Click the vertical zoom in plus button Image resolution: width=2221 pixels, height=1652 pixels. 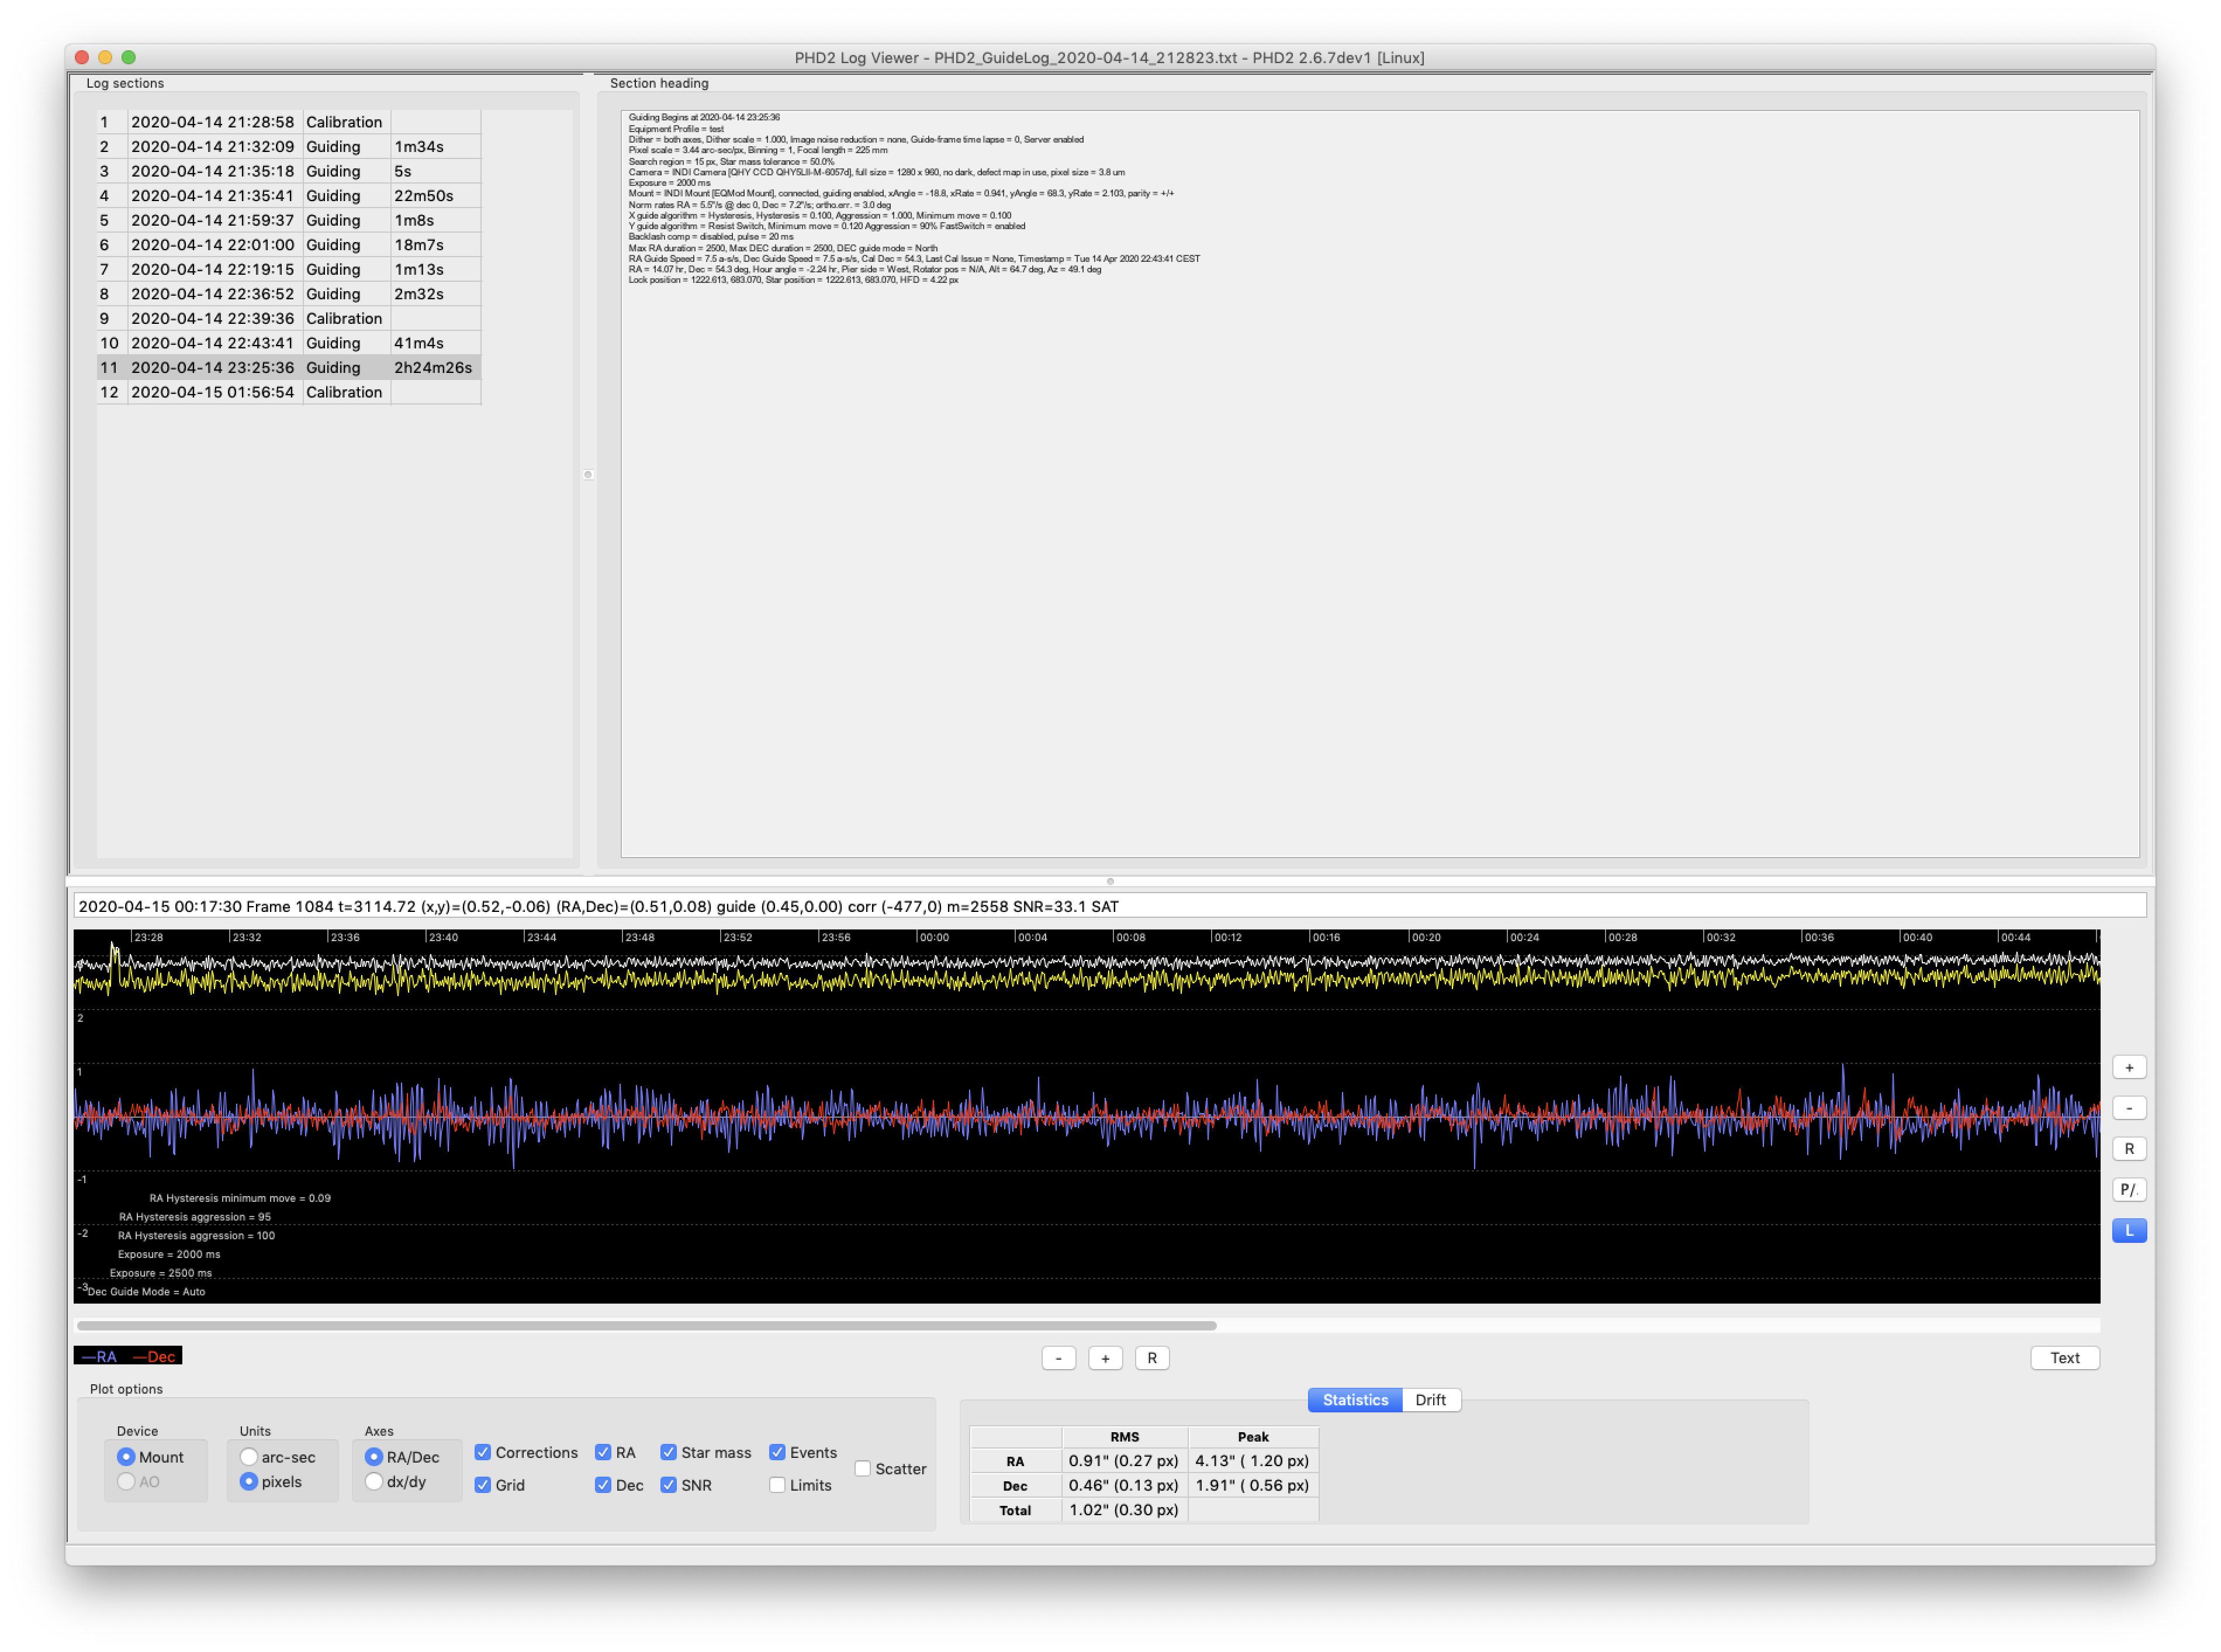pyautogui.click(x=2128, y=1067)
